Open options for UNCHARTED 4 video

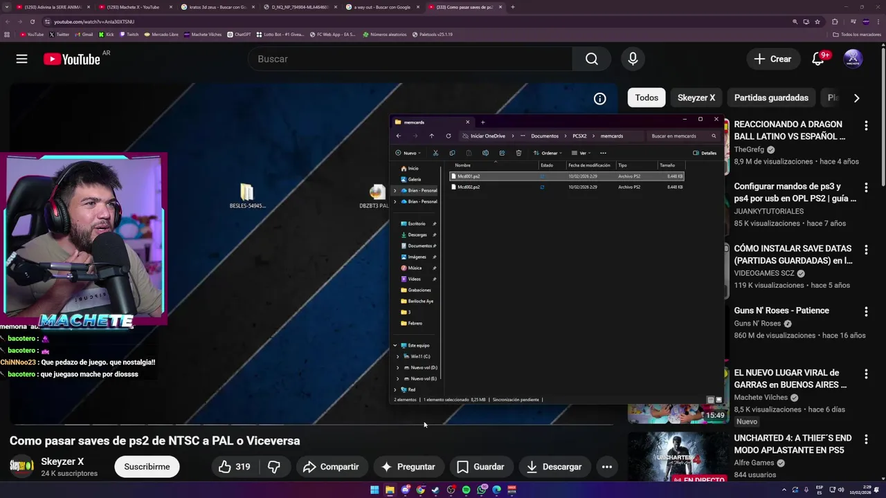pyautogui.click(x=866, y=439)
